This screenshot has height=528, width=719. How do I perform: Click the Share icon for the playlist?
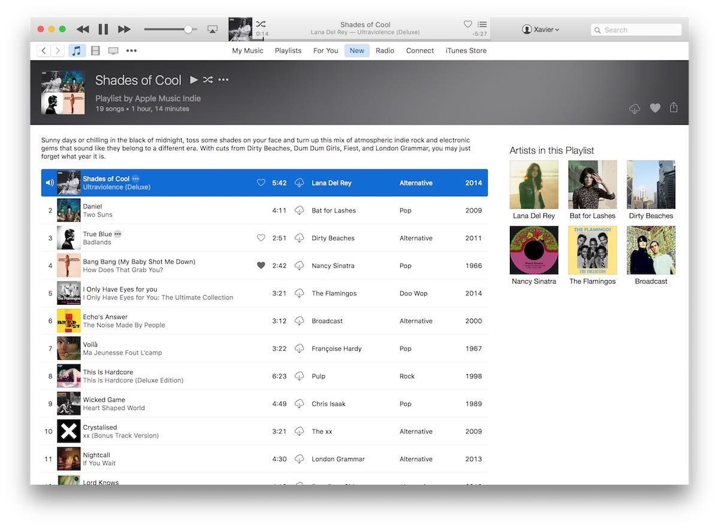[673, 108]
